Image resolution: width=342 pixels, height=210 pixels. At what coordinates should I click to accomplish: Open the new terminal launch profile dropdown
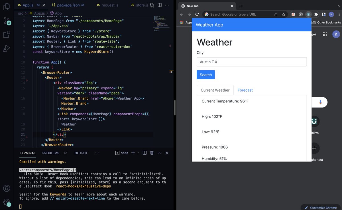point(138,153)
